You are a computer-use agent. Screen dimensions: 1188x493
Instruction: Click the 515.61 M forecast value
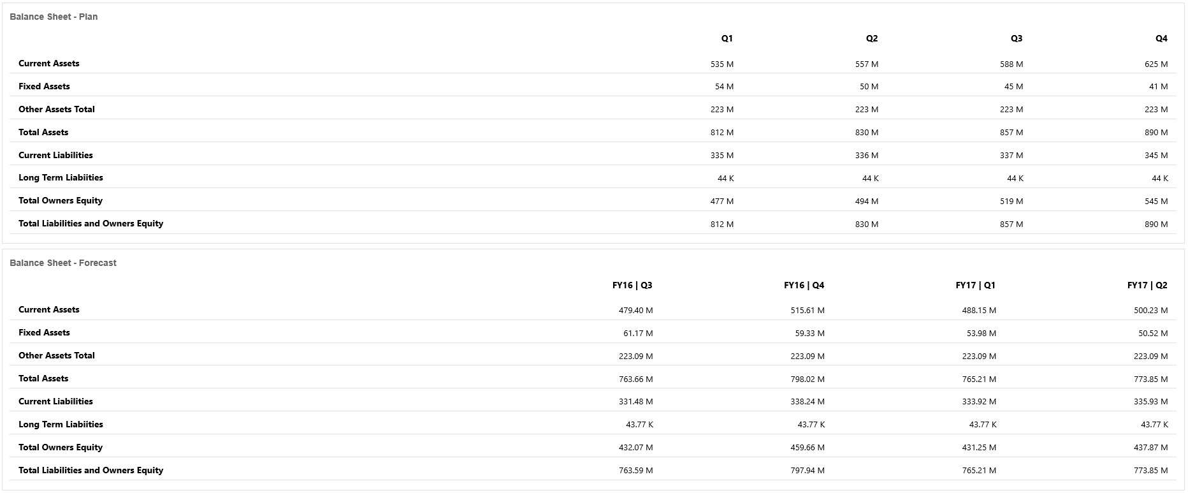pos(808,311)
